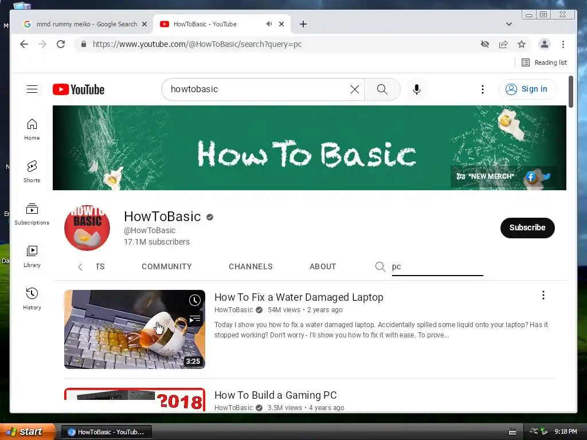Open the browser profile avatar
587x440 pixels.
tap(545, 44)
